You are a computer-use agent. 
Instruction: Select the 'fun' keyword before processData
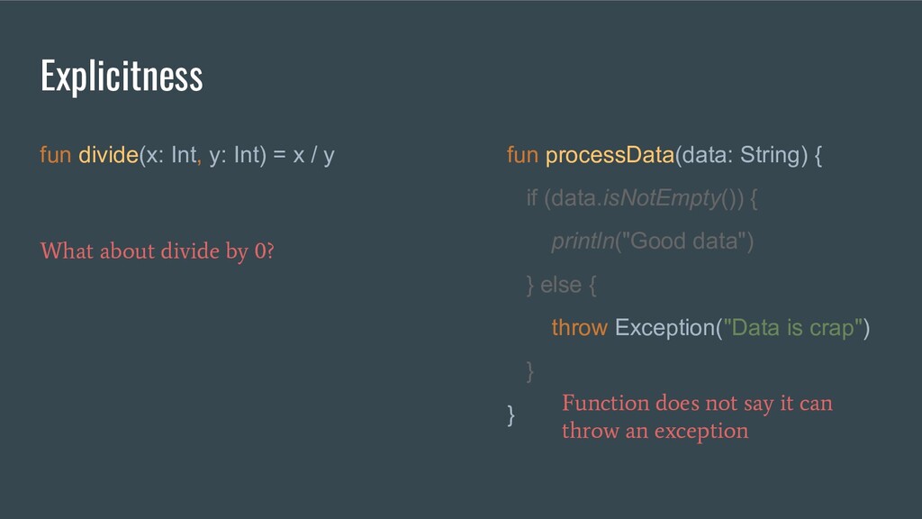(x=522, y=155)
